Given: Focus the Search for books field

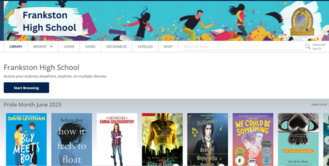Looking at the screenshot, I should (241, 47).
